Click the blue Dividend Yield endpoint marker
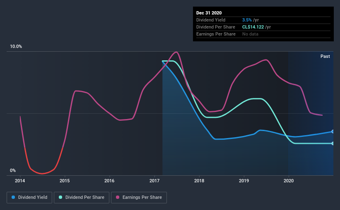The width and height of the screenshot is (340, 210). pyautogui.click(x=333, y=131)
